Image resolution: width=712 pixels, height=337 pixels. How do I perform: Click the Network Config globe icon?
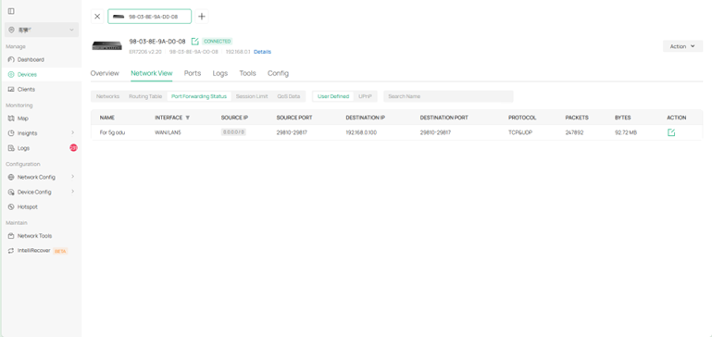point(11,177)
